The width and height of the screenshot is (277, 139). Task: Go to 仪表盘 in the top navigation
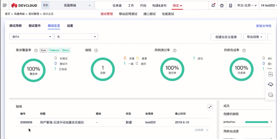tap(117, 6)
